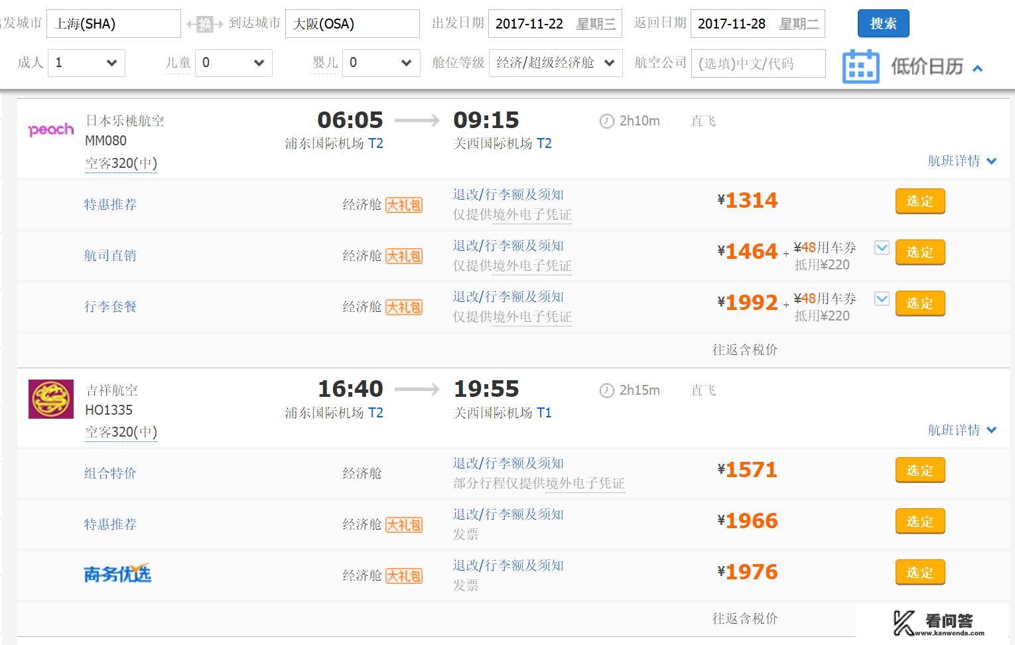Click aircraft type 空客320(中) for HO1335

121,432
